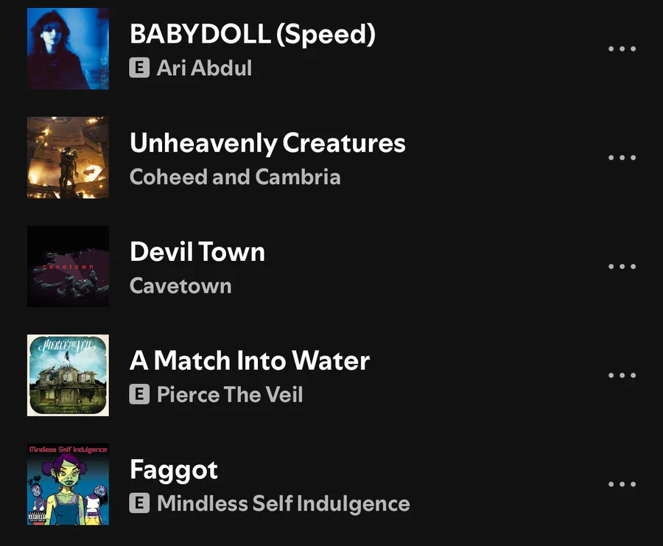
Task: Play the song A Match Into Water
Action: (250, 360)
